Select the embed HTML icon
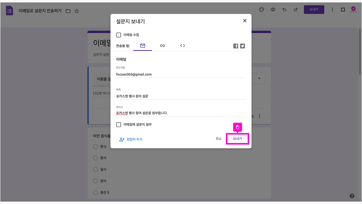The height and width of the screenshot is (204, 362). pos(182,45)
